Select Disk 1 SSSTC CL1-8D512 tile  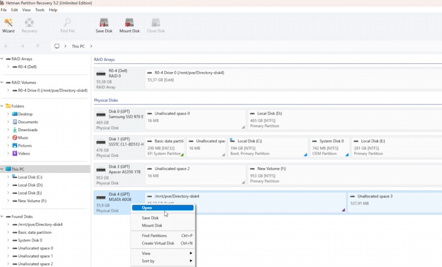119,147
